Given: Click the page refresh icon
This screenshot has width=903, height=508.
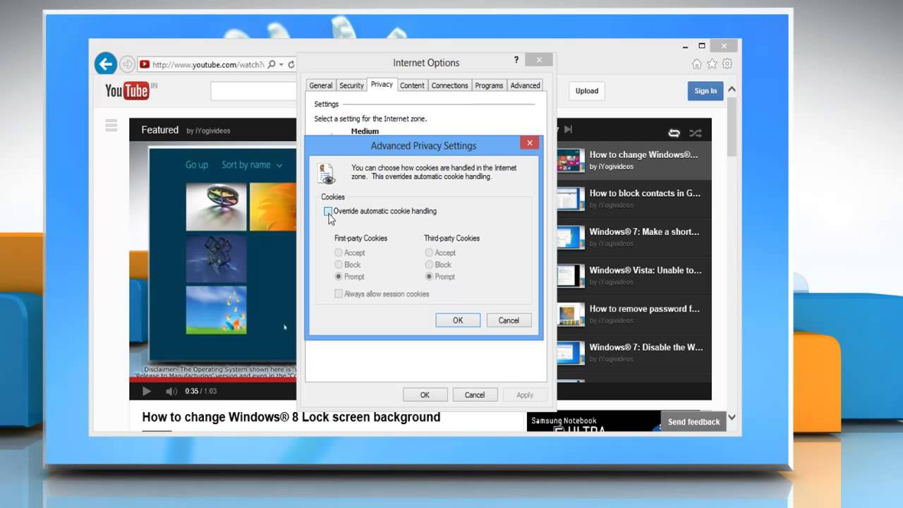Looking at the screenshot, I should click(x=291, y=64).
